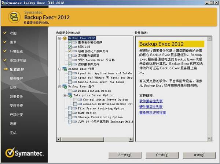Image resolution: width=220 pixels, height=164 pixels.
Task: Click the Enterprise Server Option node icon
Action: (70, 95)
